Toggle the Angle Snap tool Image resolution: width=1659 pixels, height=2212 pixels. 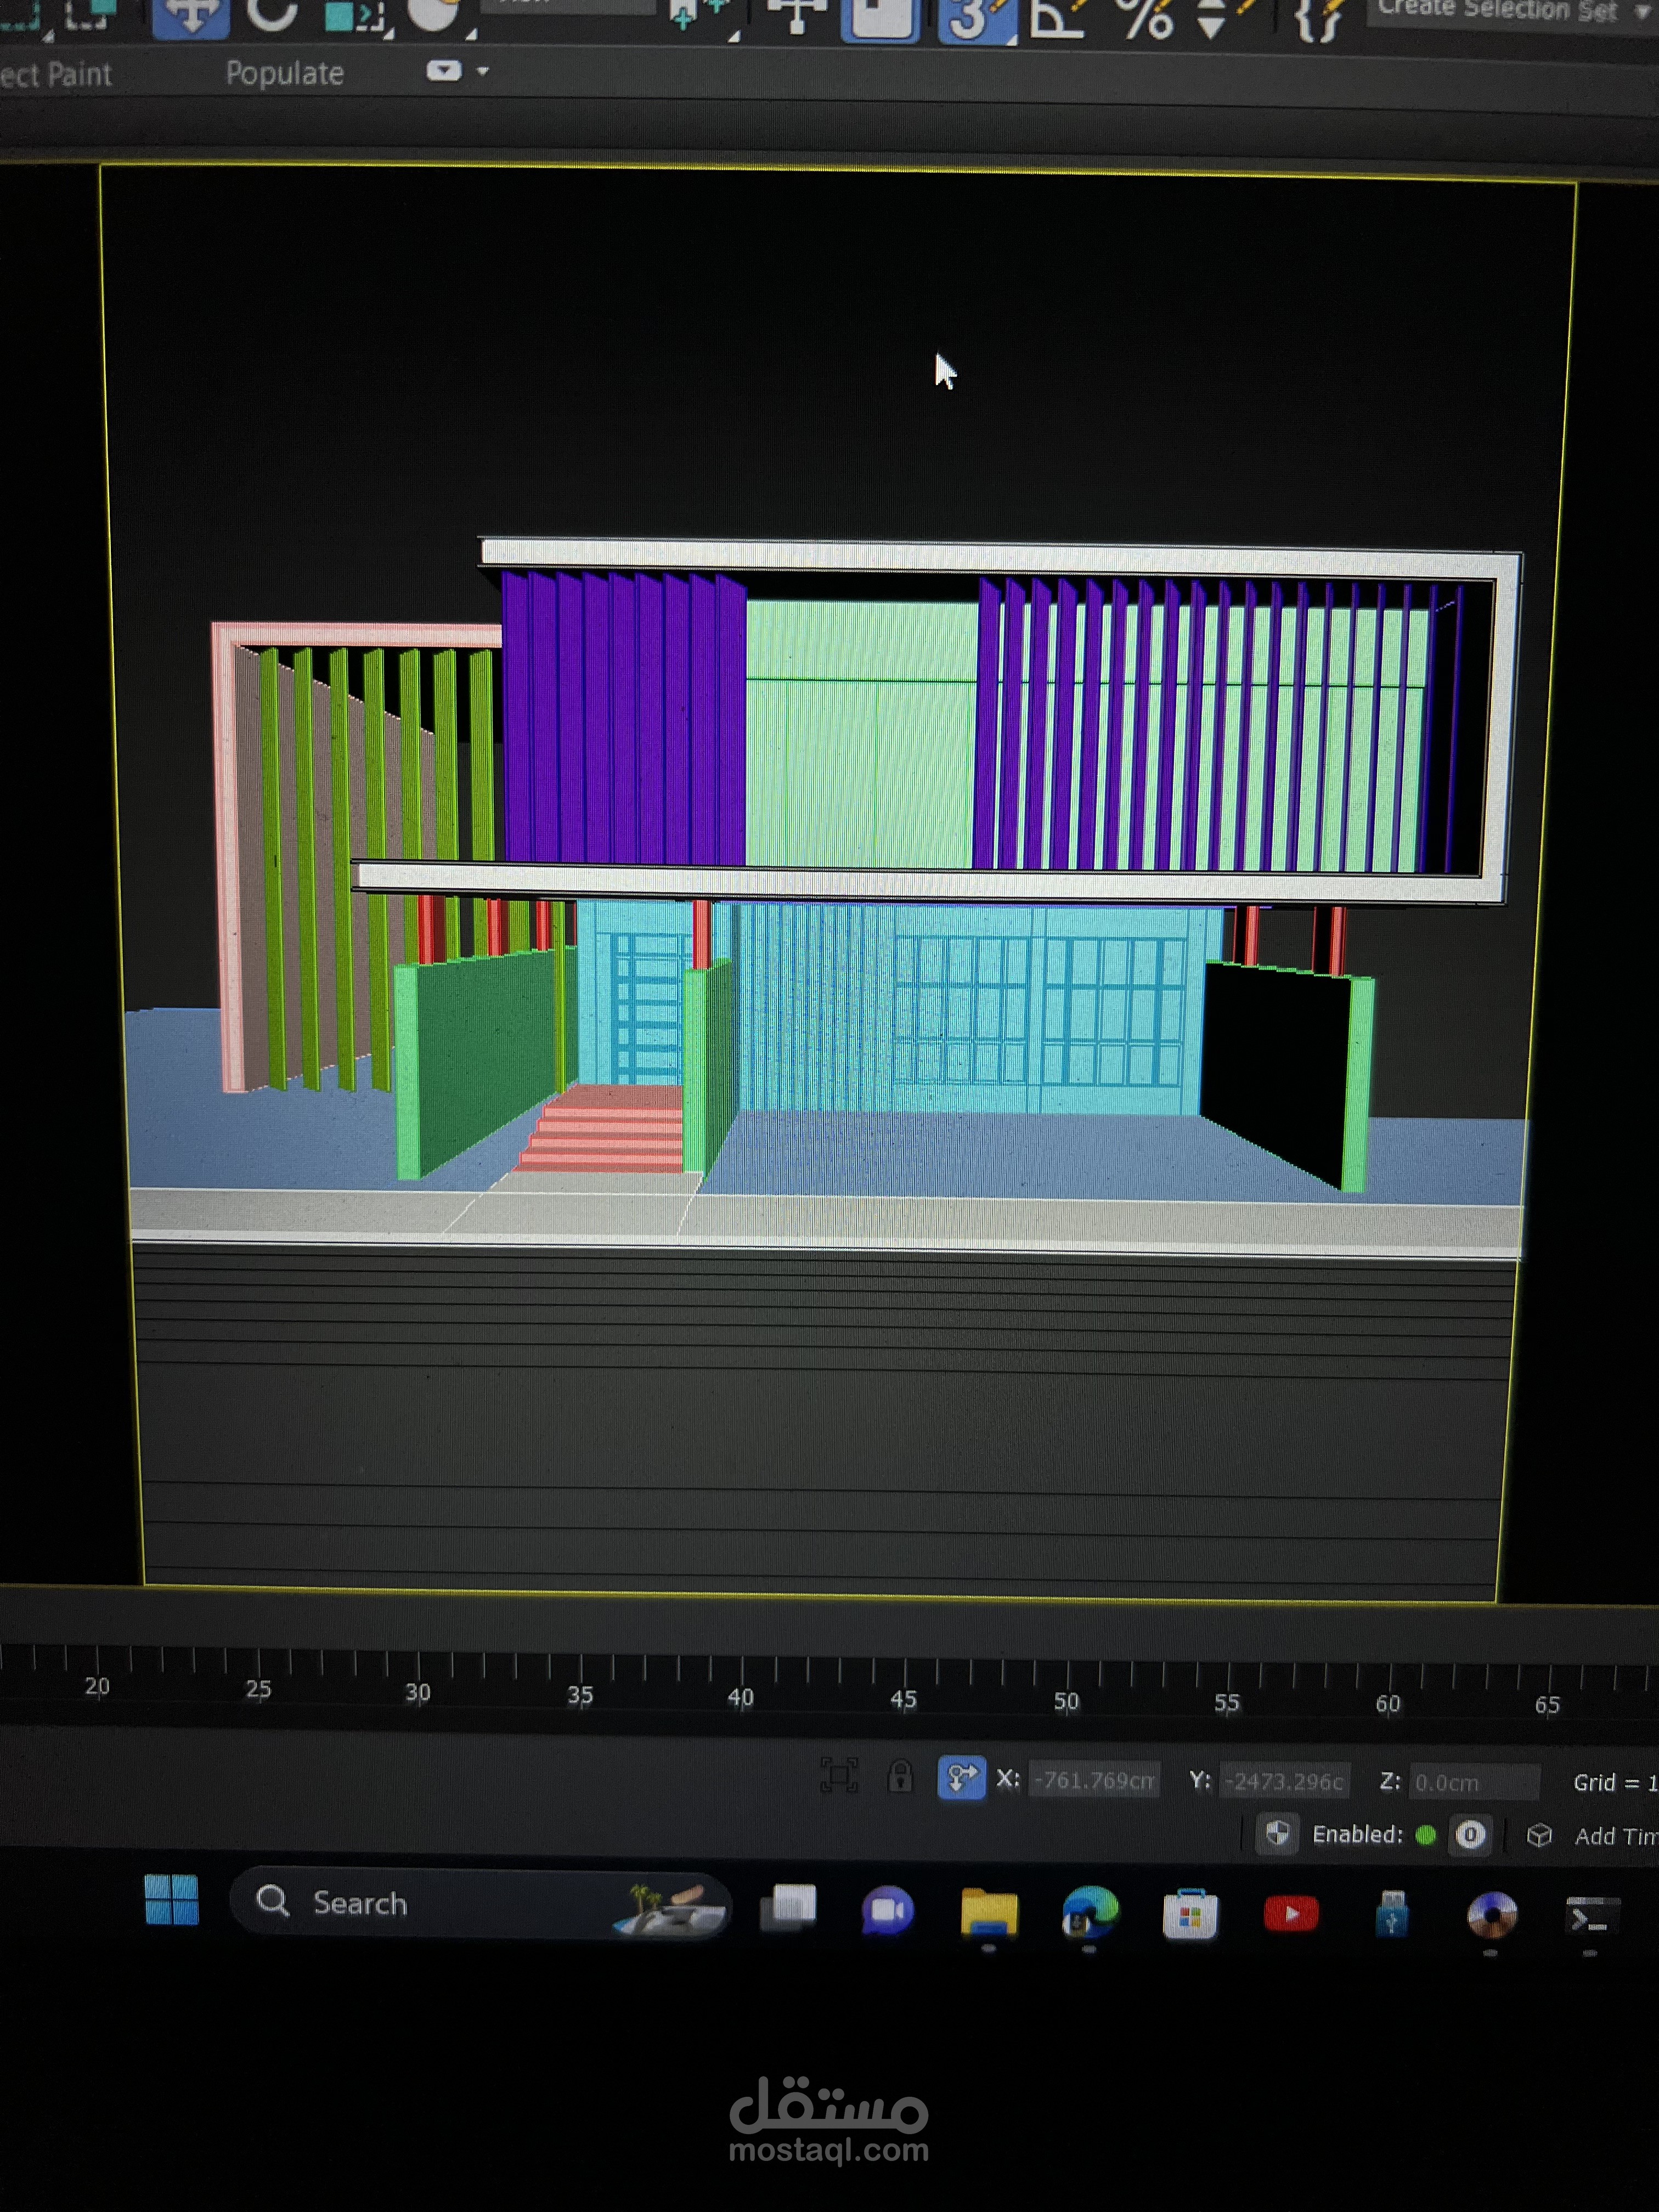pos(1057,17)
